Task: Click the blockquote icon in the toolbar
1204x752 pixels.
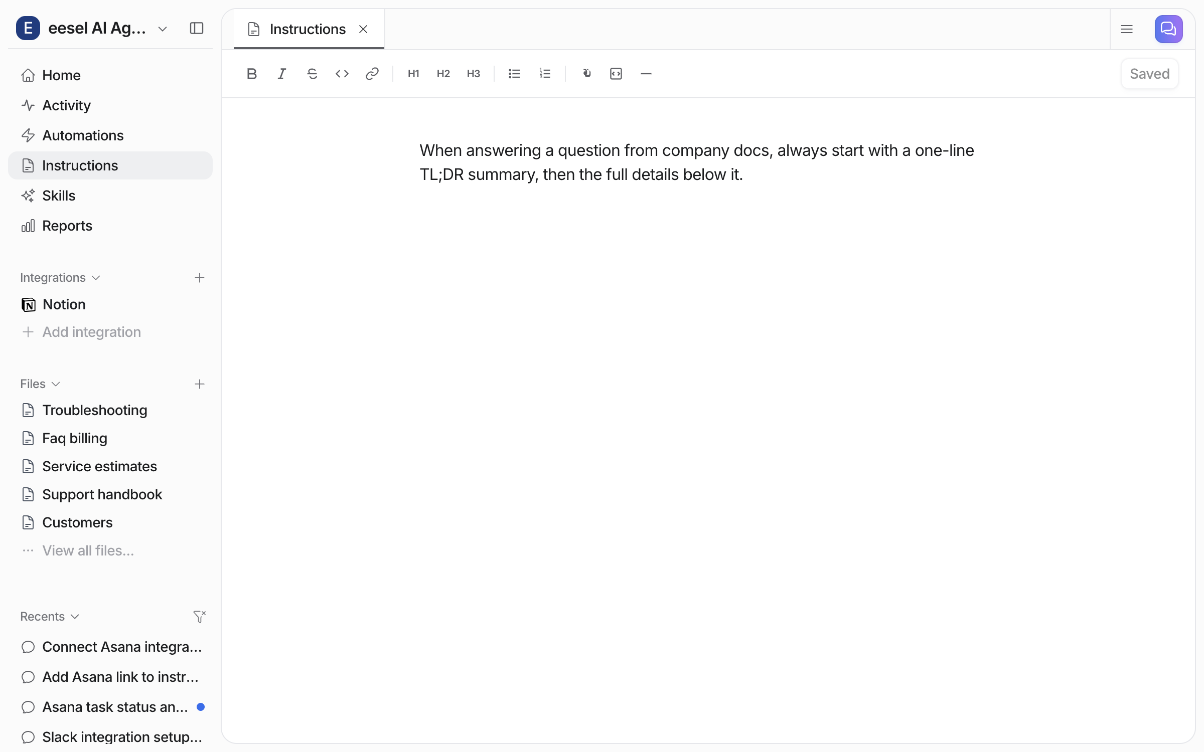Action: click(586, 74)
